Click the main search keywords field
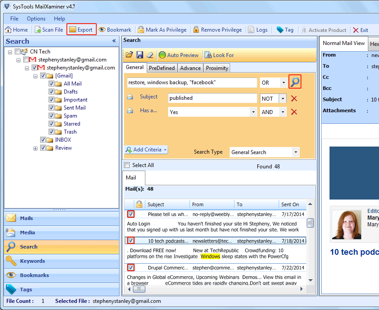 point(192,82)
